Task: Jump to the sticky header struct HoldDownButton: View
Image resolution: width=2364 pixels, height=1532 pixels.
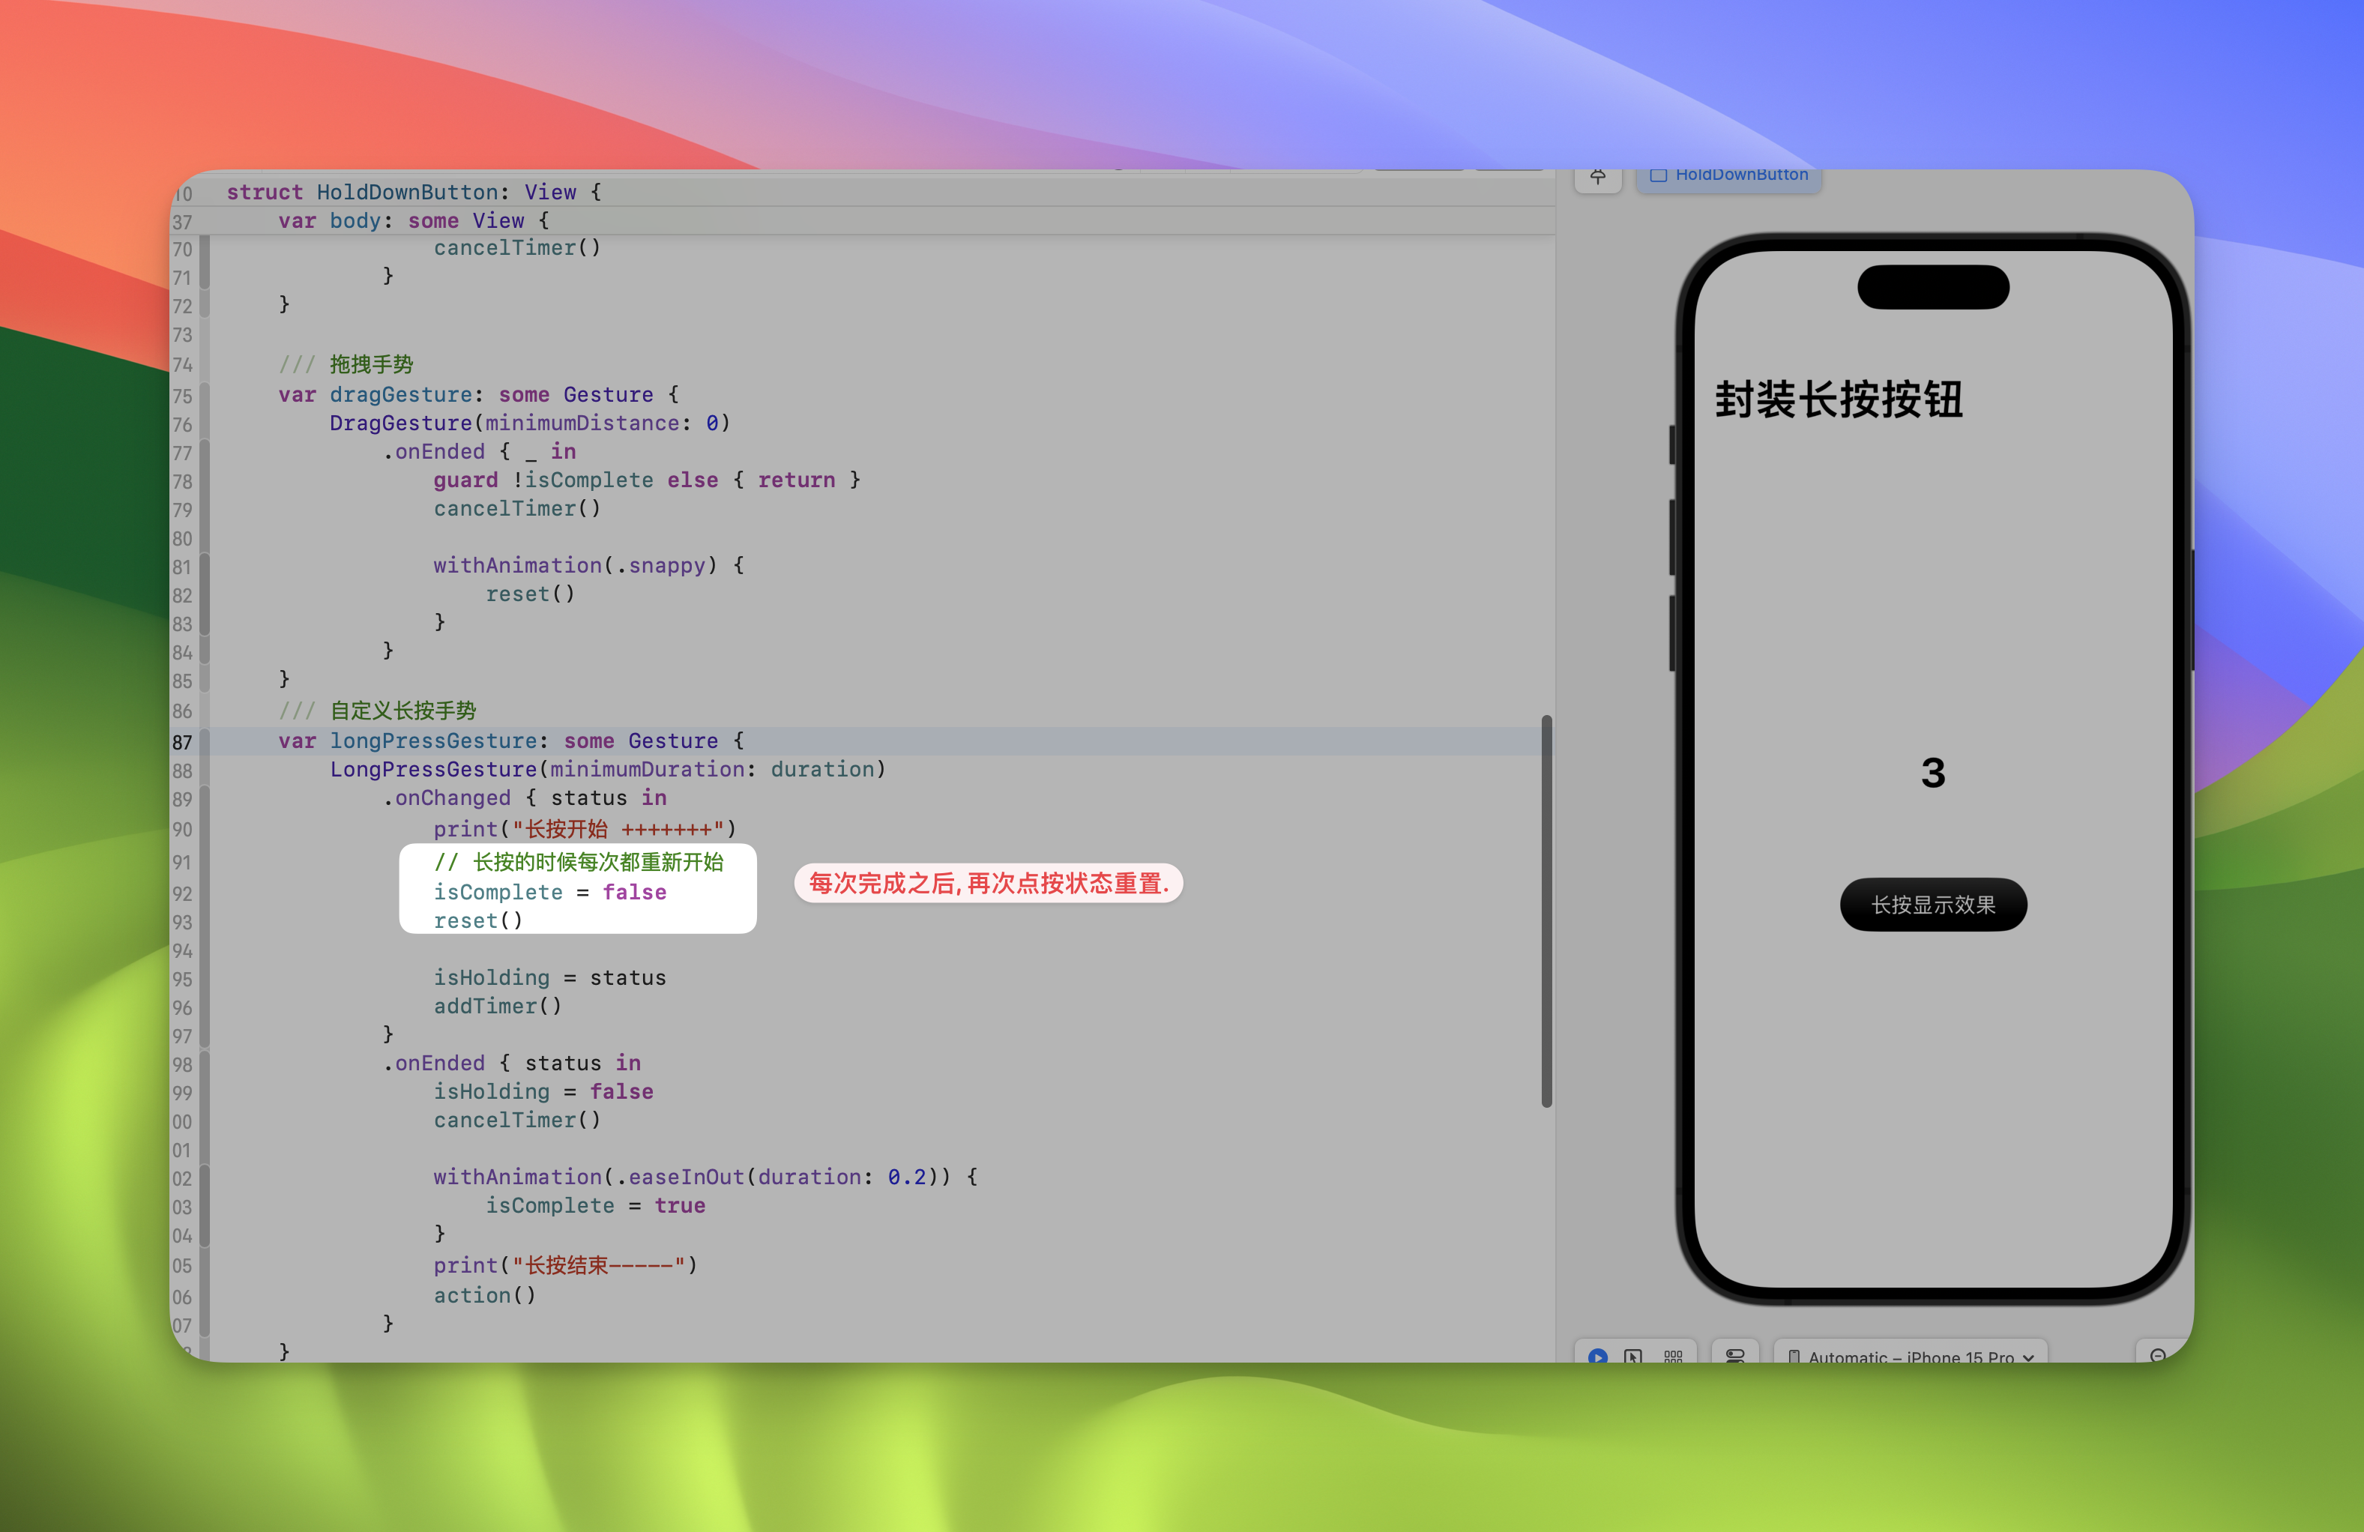Action: [x=413, y=192]
